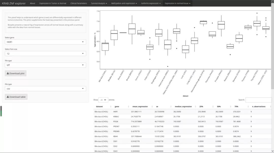Image resolution: width=274 pixels, height=153 pixels.
Task: Select the RBAK gene cell
Action: pos(115,137)
